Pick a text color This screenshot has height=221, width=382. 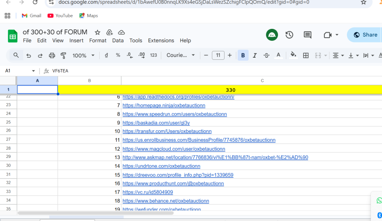click(278, 56)
